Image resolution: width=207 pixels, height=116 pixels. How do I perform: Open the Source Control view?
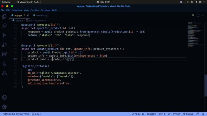pyautogui.click(x=4, y=35)
